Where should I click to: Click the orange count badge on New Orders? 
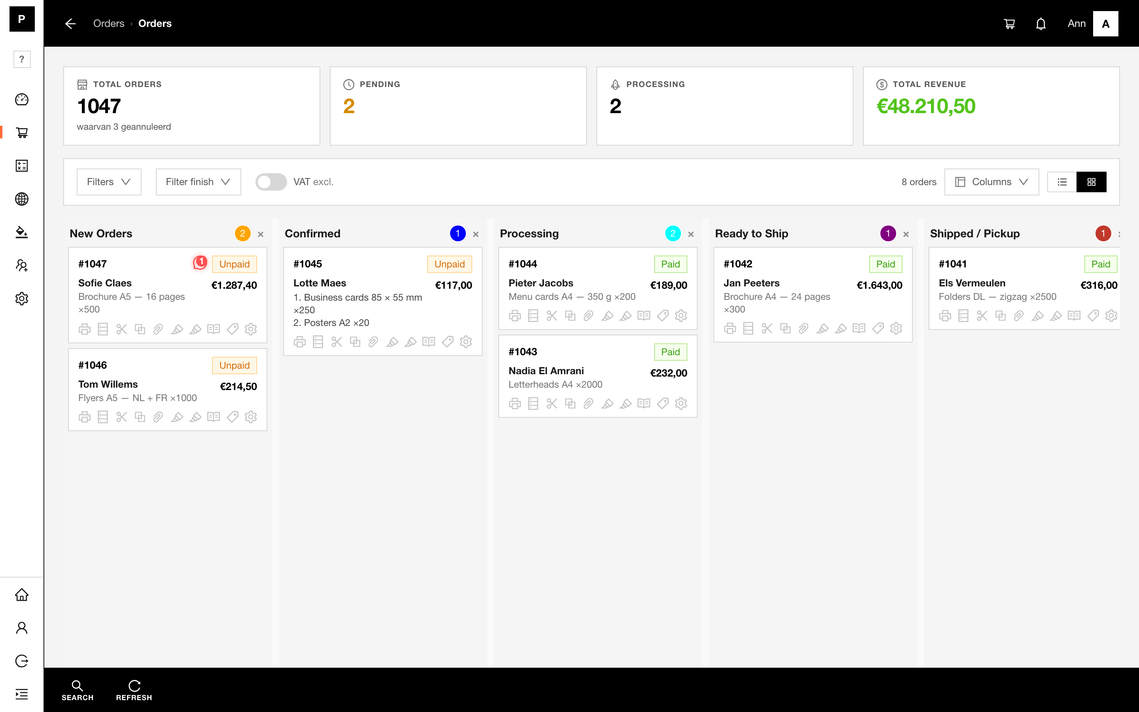[242, 233]
